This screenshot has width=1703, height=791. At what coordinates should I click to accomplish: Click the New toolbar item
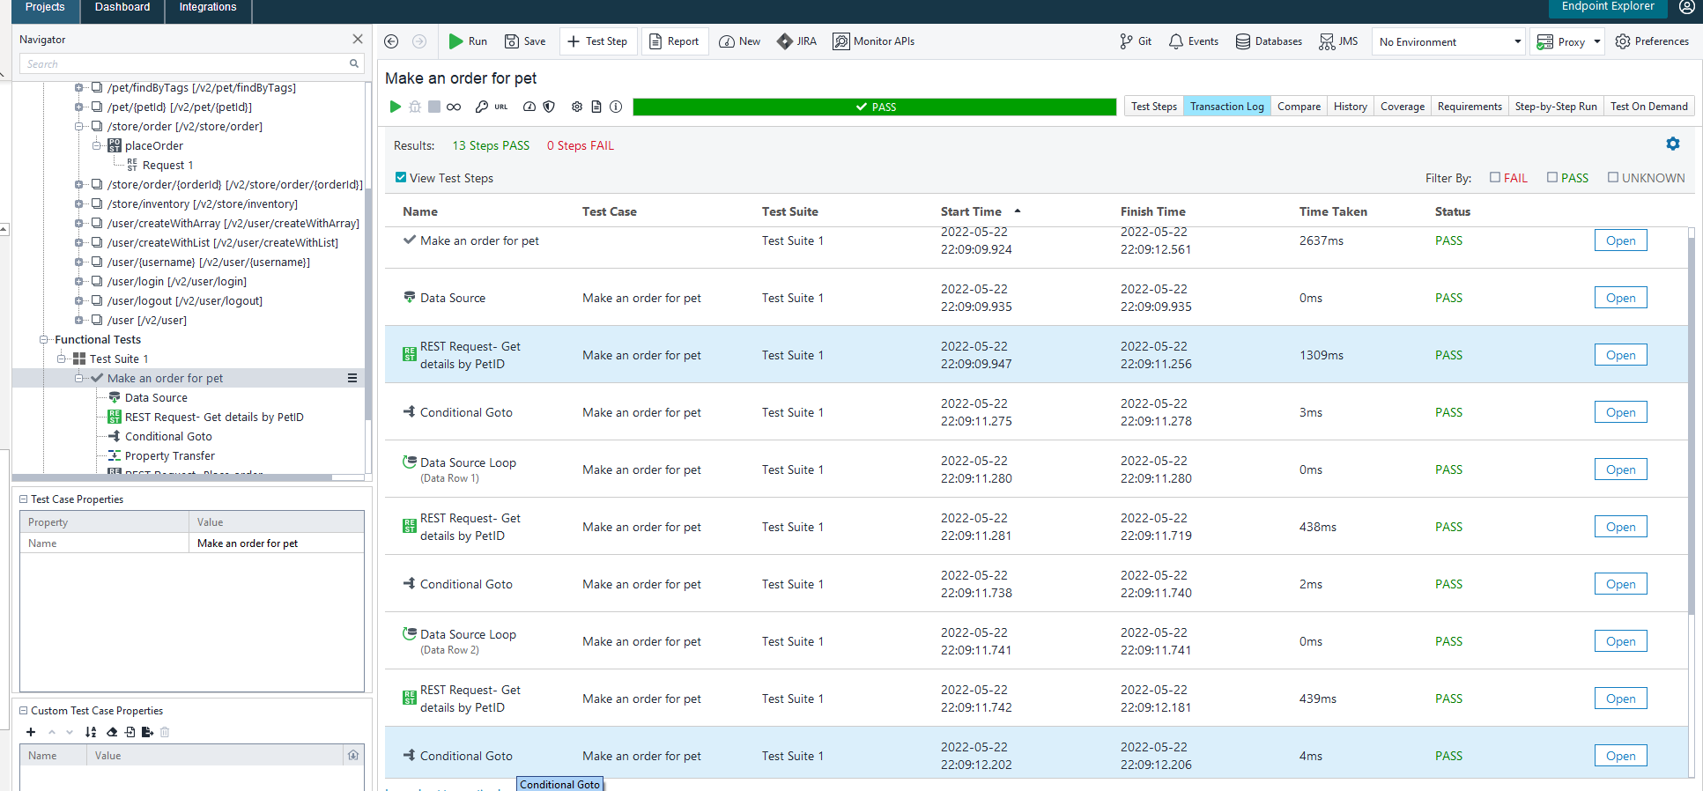point(740,41)
